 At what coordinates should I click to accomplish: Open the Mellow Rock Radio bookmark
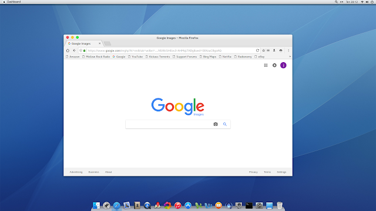point(96,57)
